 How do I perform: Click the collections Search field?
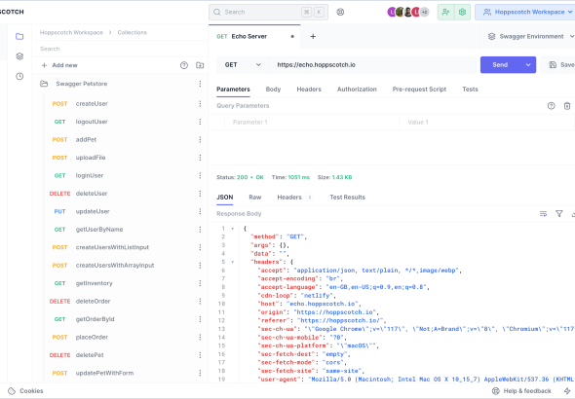[x=120, y=49]
